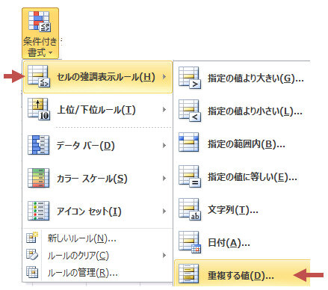Click the 条件付き書式 ribbon icon
The width and height of the screenshot is (328, 290).
tap(40, 22)
